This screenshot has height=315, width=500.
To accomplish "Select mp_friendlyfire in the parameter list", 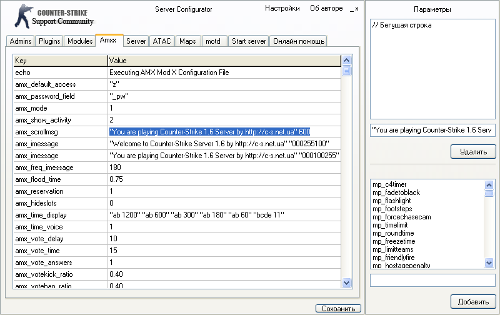I will click(394, 257).
